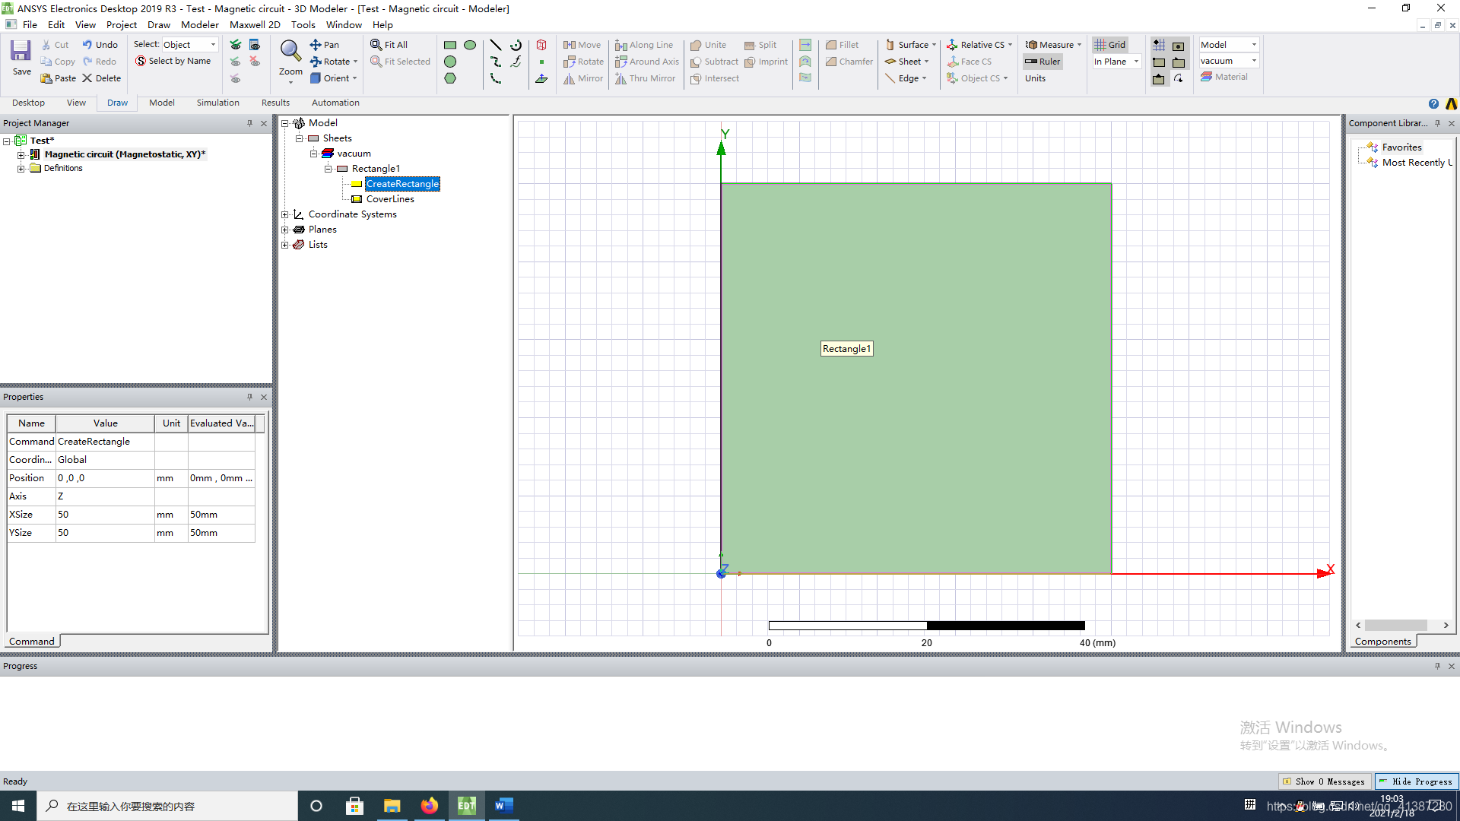Toggle the Grid display
This screenshot has height=821, width=1460.
tap(1109, 45)
